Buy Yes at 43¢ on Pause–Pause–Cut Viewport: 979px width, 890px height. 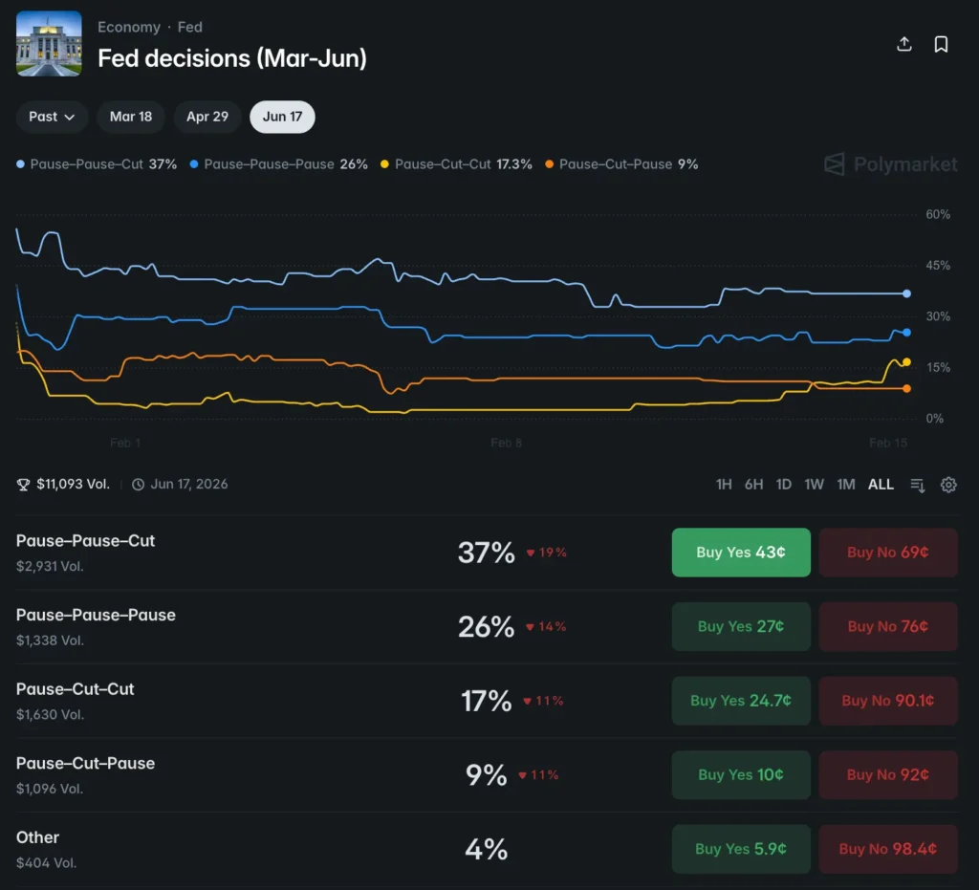740,552
